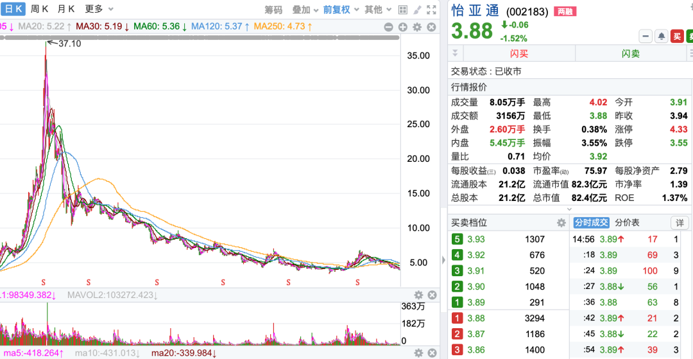
Task: Click the 两融 margin badge
Action: click(565, 12)
